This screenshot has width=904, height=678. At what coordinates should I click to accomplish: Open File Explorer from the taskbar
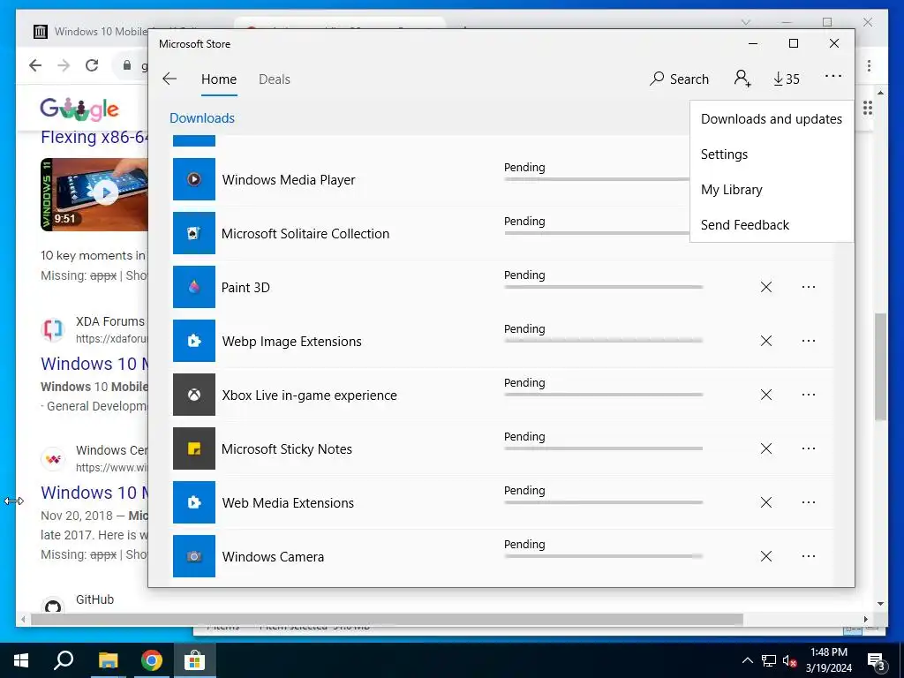click(108, 660)
